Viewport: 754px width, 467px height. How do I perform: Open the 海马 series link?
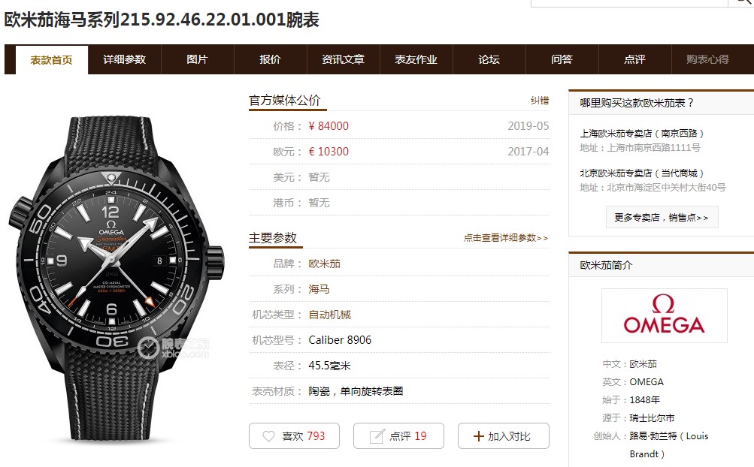(319, 289)
